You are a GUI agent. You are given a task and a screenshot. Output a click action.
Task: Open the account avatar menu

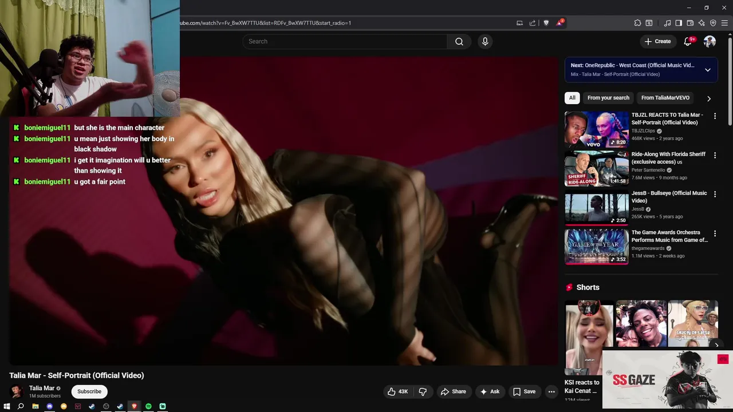click(710, 41)
